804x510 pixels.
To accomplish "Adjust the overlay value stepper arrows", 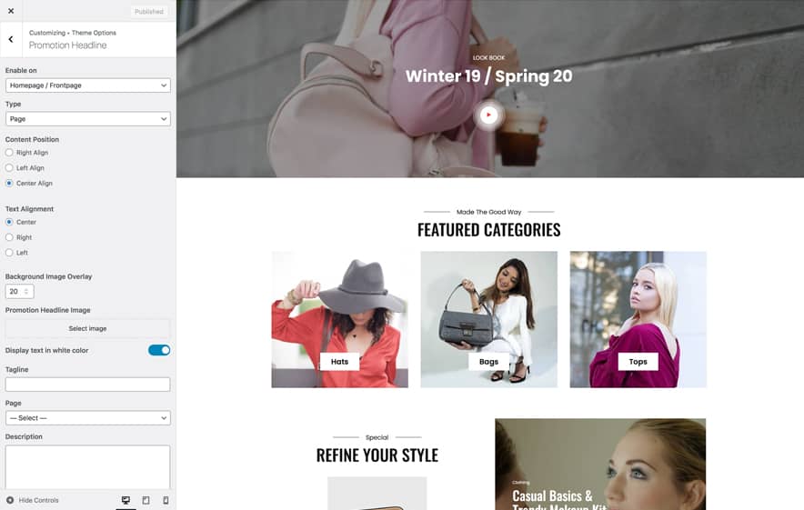I will pos(26,291).
